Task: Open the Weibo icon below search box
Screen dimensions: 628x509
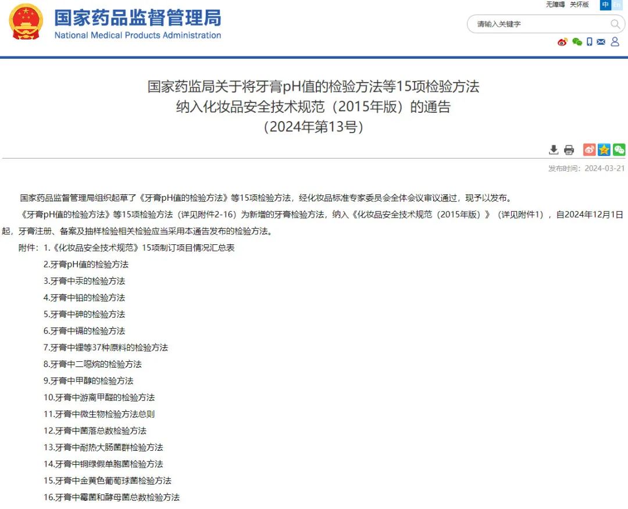Action: (x=562, y=42)
